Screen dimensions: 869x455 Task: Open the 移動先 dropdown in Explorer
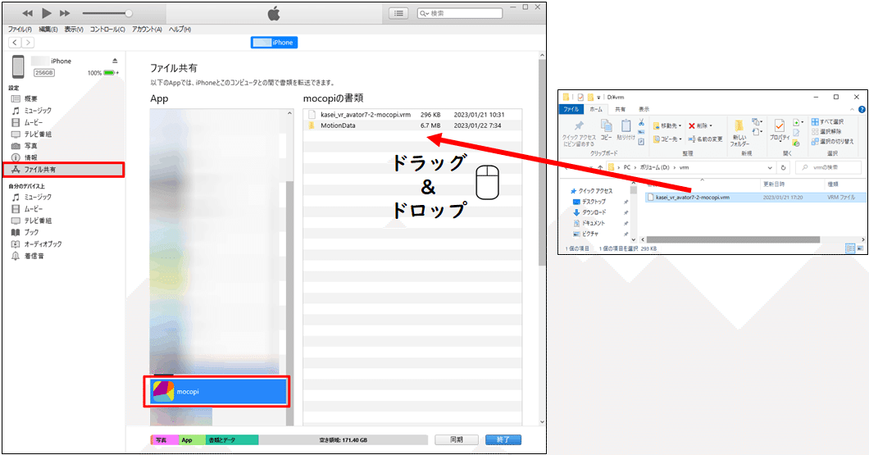tap(667, 125)
